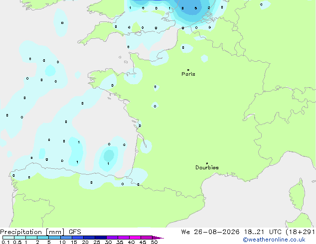Click the 50 legend scale label
316x244 pixels.
(x=154, y=242)
